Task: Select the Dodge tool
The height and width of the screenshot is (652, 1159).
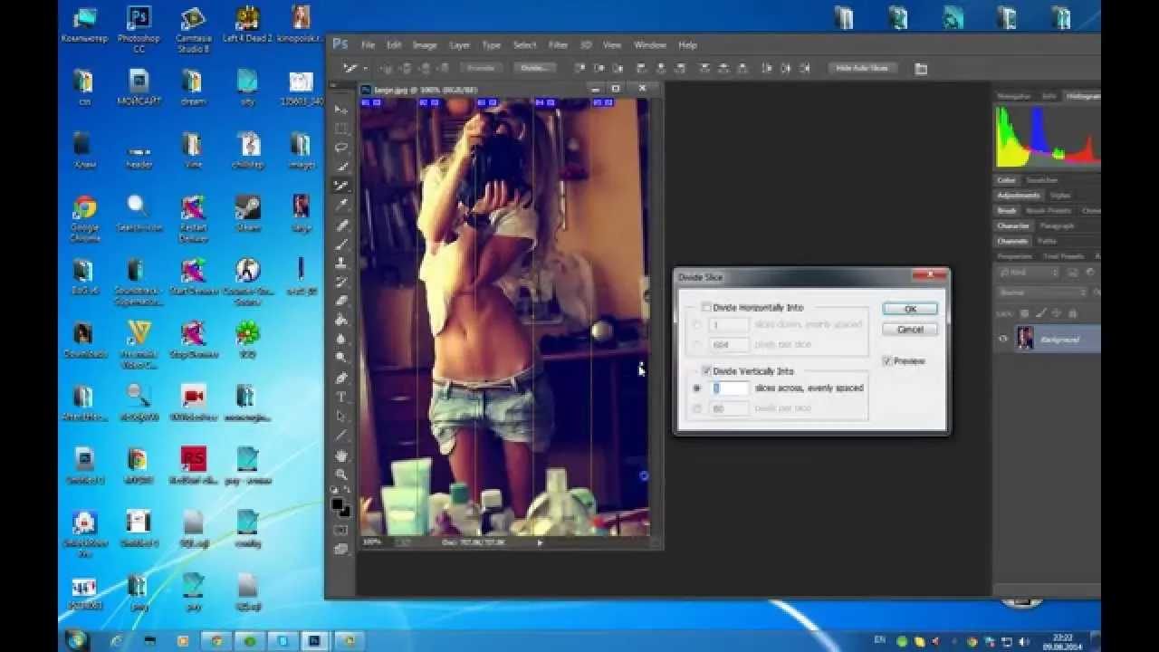Action: click(341, 358)
